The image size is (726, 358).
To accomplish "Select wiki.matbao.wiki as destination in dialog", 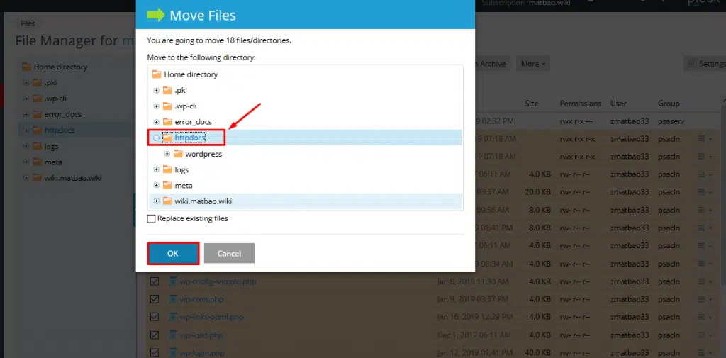I will [203, 201].
